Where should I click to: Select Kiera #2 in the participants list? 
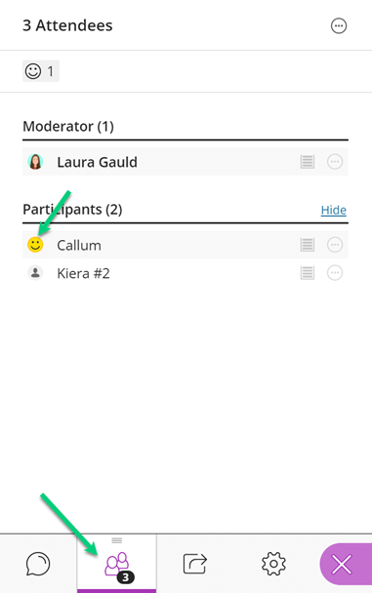pyautogui.click(x=186, y=273)
